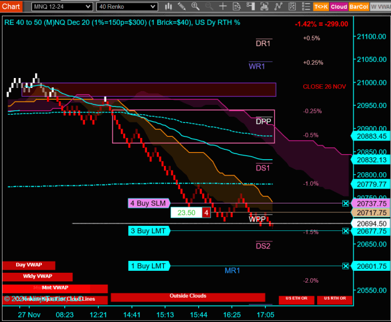Click the 20694.50 current price marker
391x322 pixels.
click(x=371, y=224)
